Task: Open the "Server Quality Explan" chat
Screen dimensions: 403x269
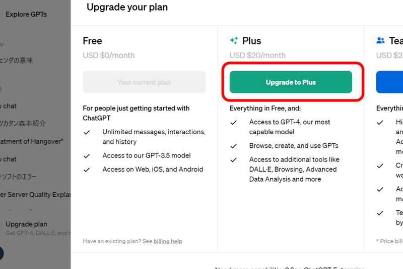Action: pyautogui.click(x=35, y=194)
